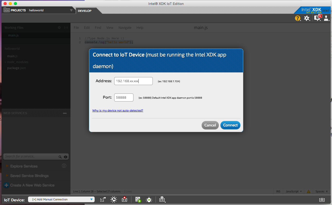This screenshot has height=205, width=332.
Task: Click inside the Address input field
Action: point(133,81)
